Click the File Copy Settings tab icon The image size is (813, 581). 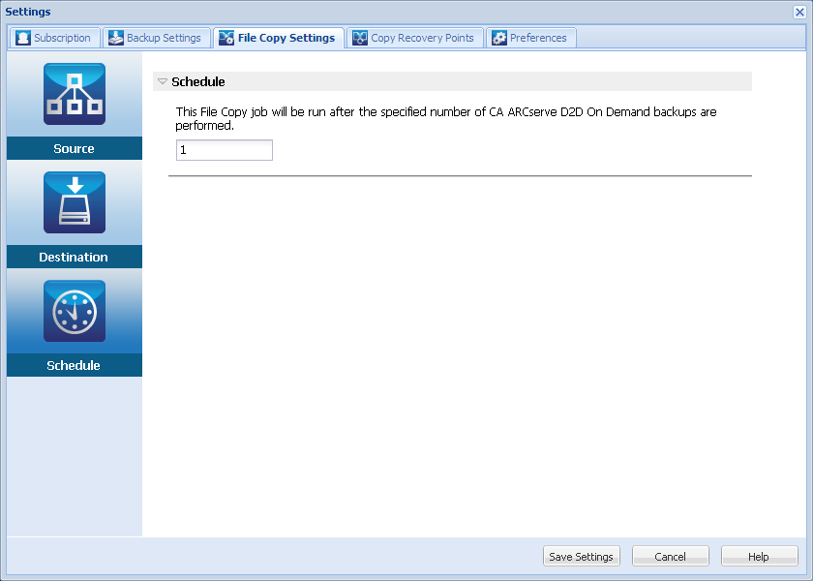click(x=226, y=37)
